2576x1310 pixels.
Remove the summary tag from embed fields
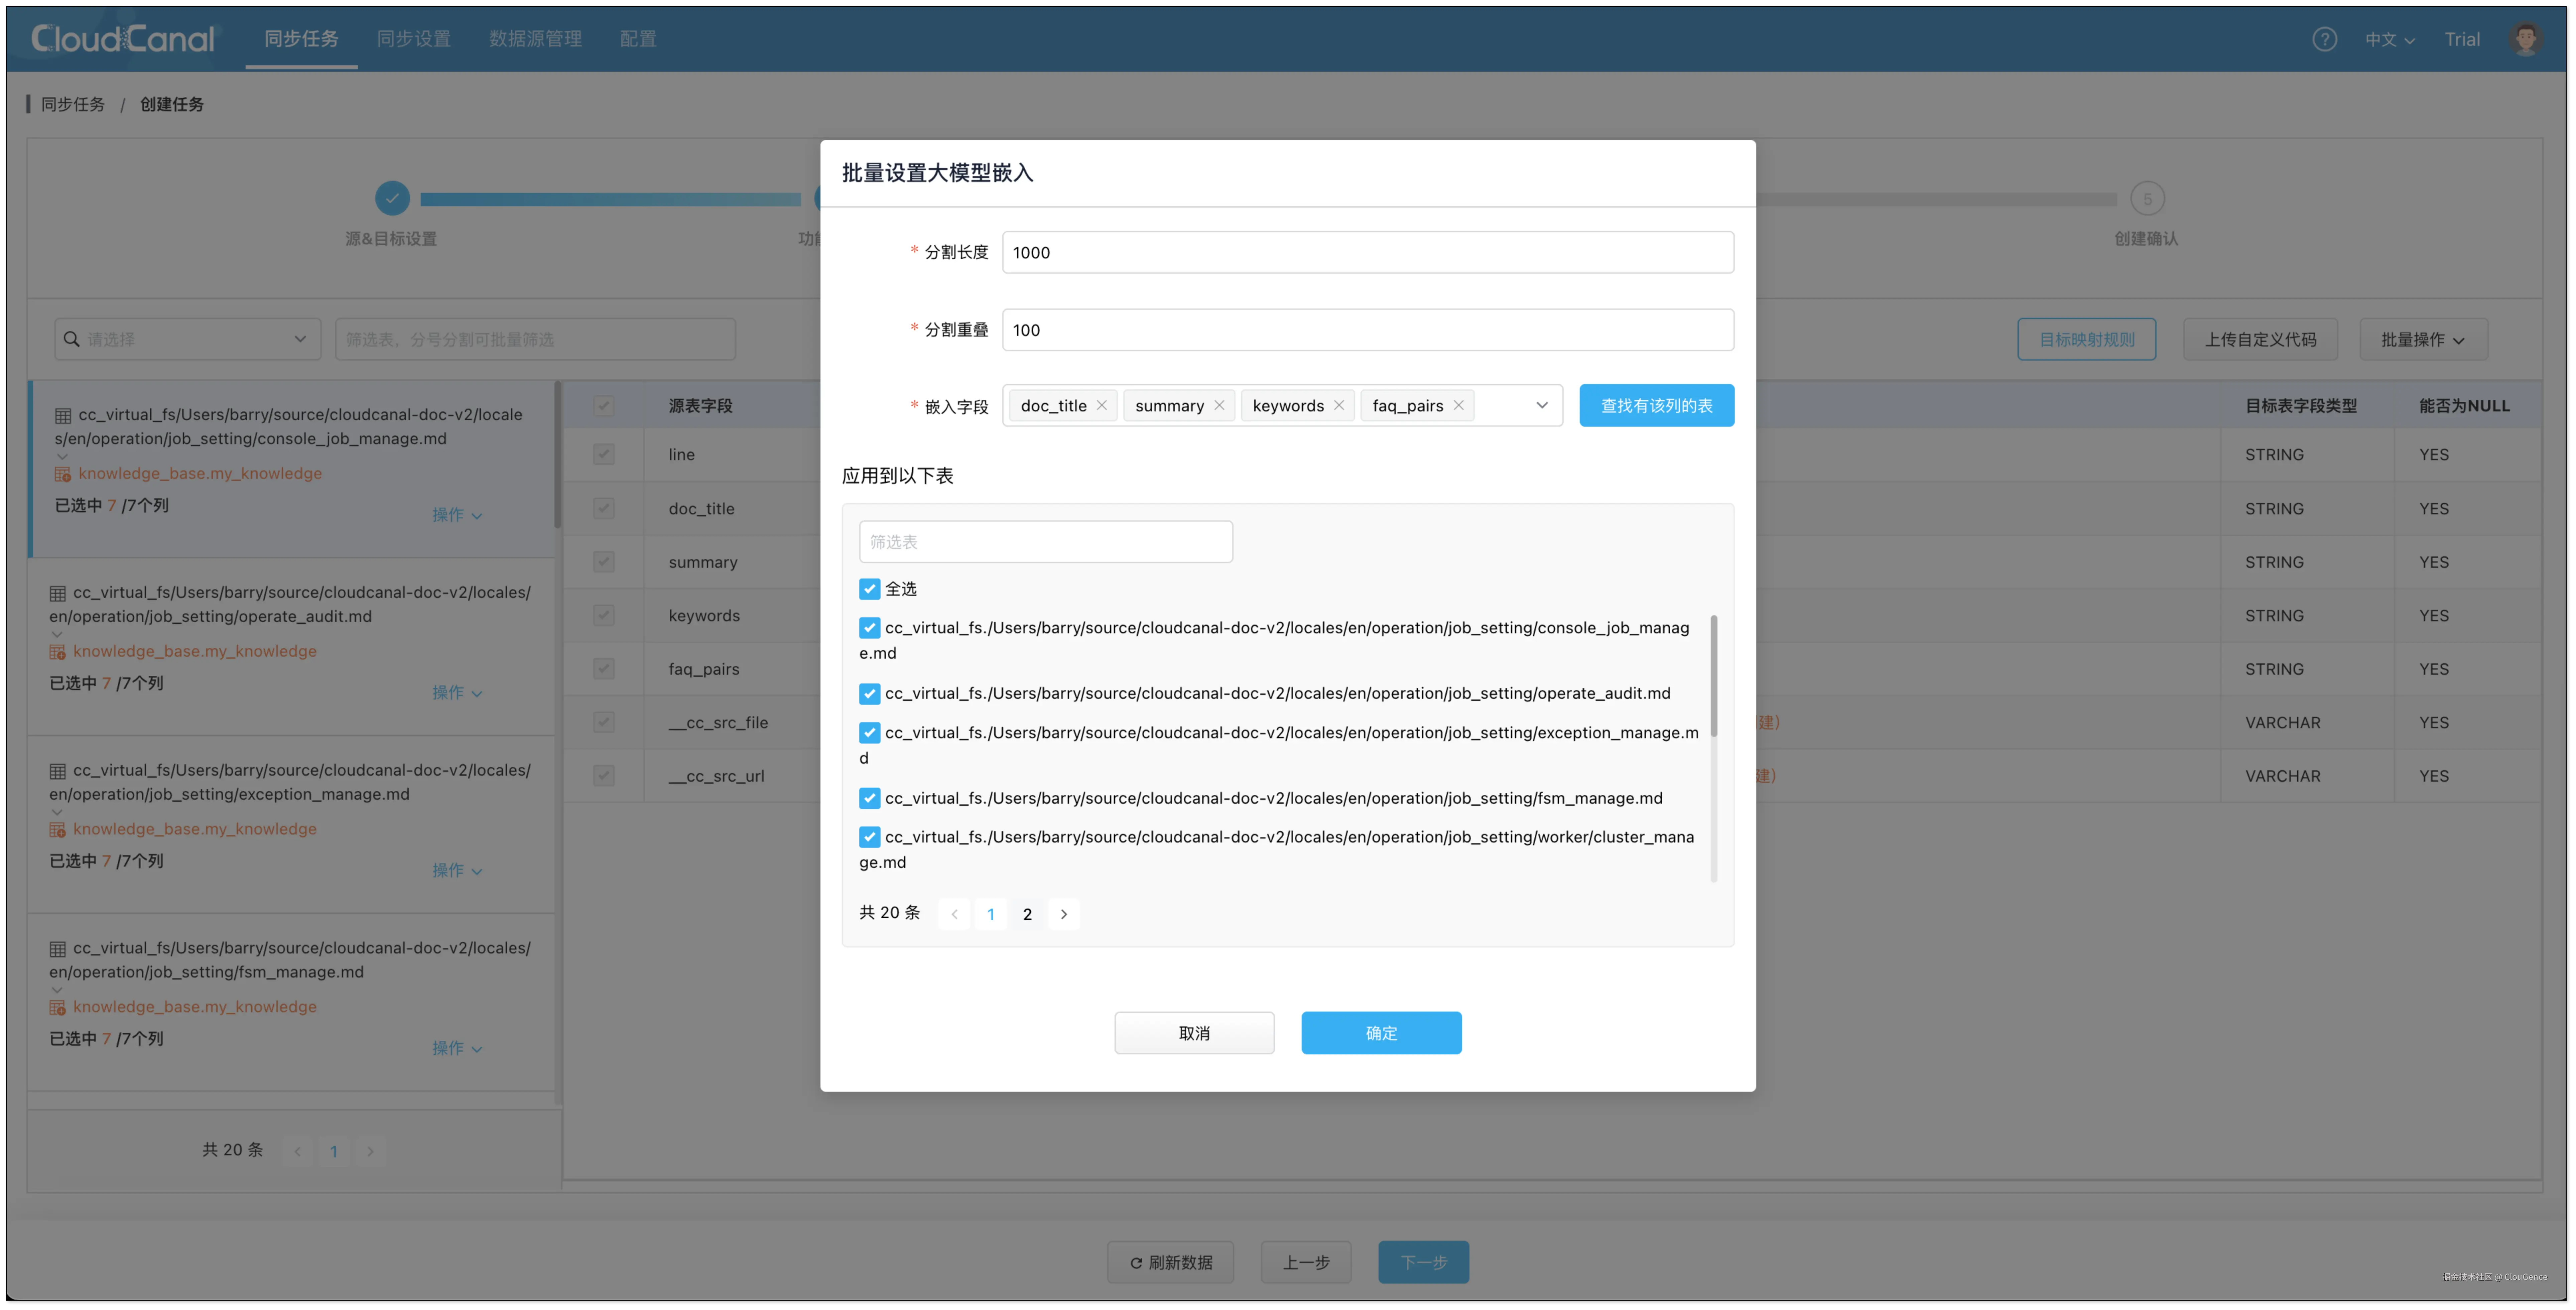pos(1219,405)
